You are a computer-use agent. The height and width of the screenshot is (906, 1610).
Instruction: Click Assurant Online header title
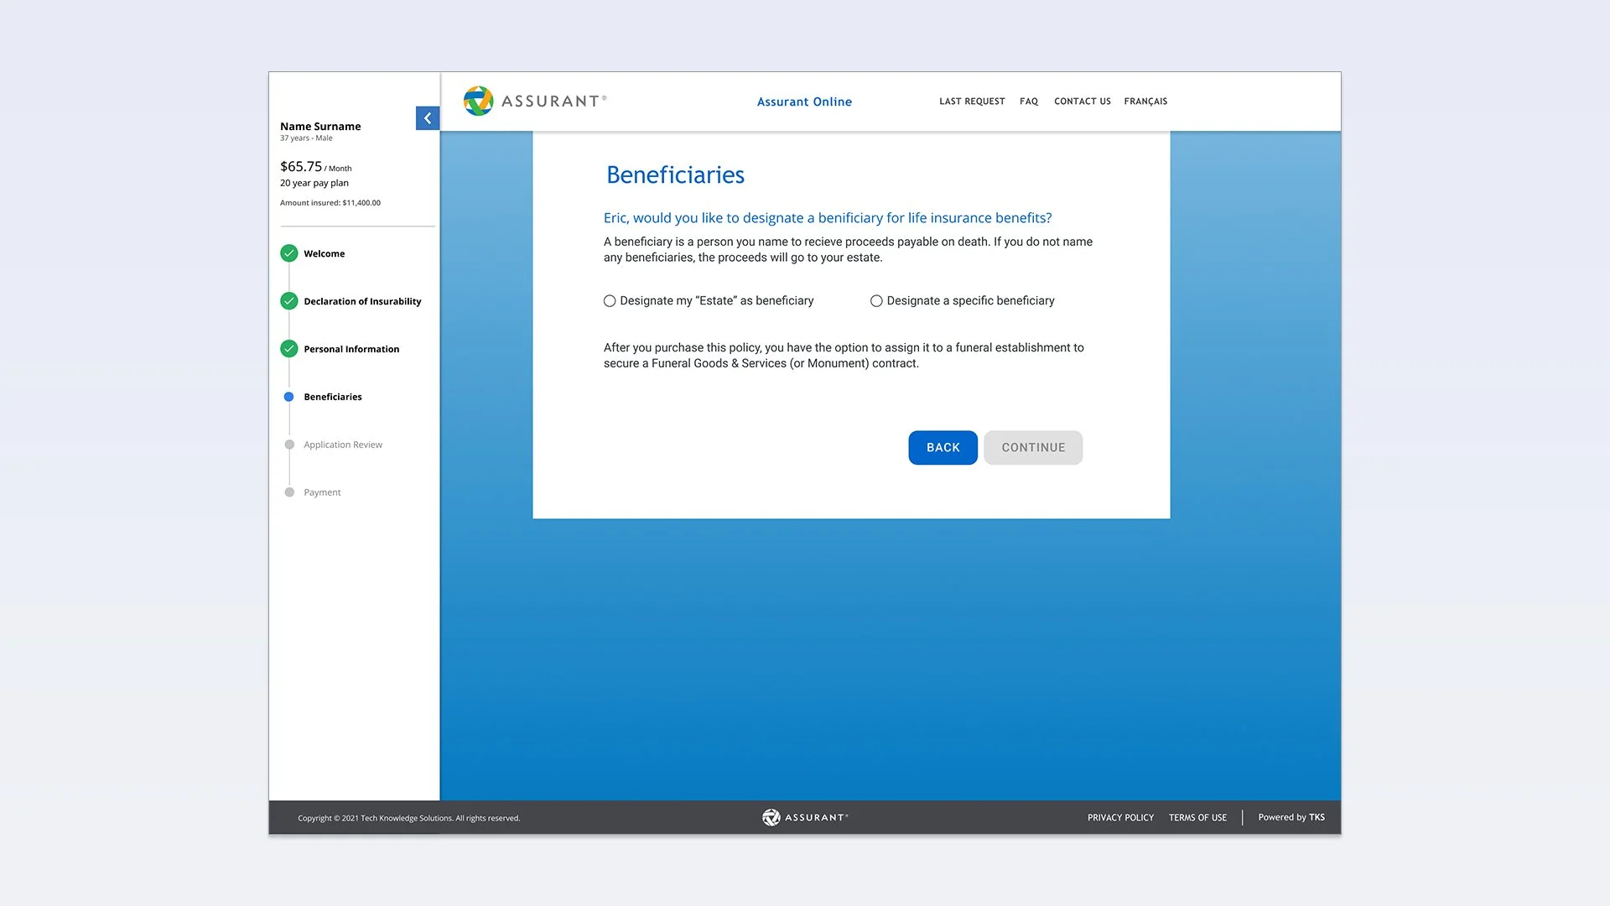pyautogui.click(x=804, y=102)
